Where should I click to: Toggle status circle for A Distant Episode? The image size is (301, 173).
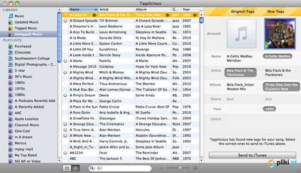click(x=65, y=21)
